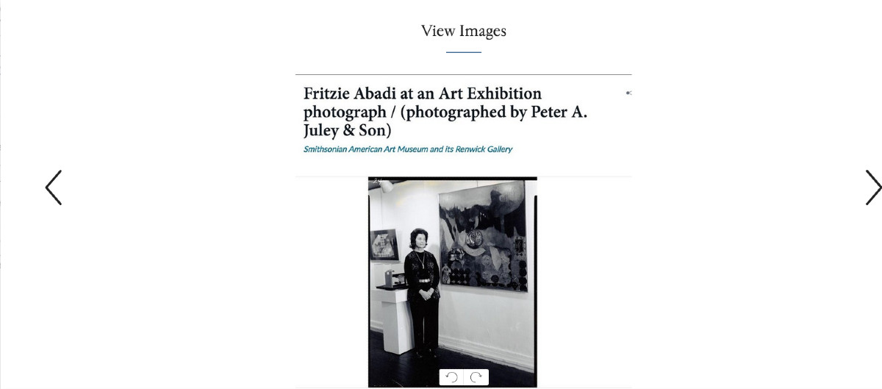Click the 'Juley & Son)' line of title
Image resolution: width=882 pixels, height=389 pixels.
(x=347, y=131)
